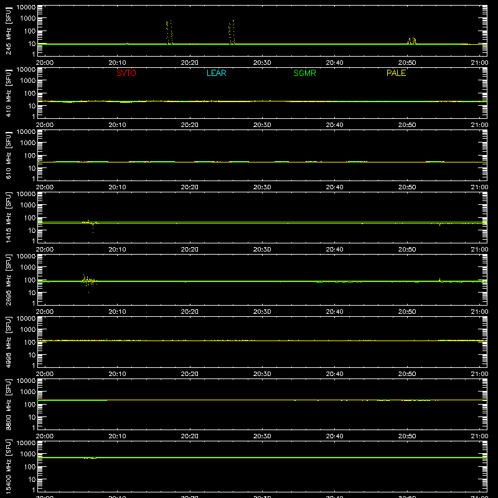Click the green SGMR station label
The width and height of the screenshot is (498, 498).
304,73
